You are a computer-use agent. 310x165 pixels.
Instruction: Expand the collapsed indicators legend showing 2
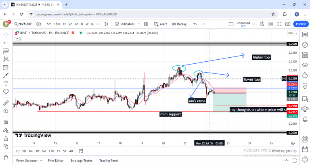[x=18, y=38]
